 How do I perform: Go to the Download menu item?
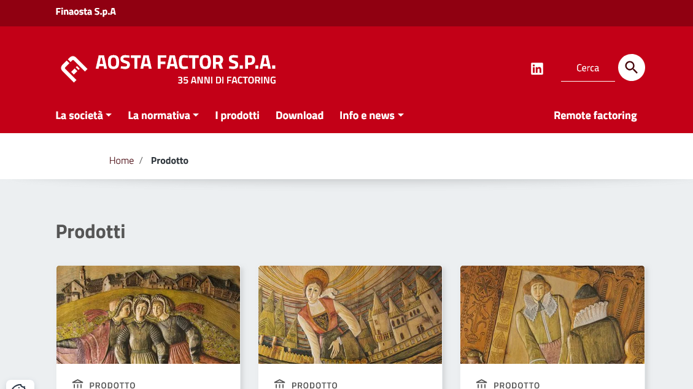coord(299,115)
